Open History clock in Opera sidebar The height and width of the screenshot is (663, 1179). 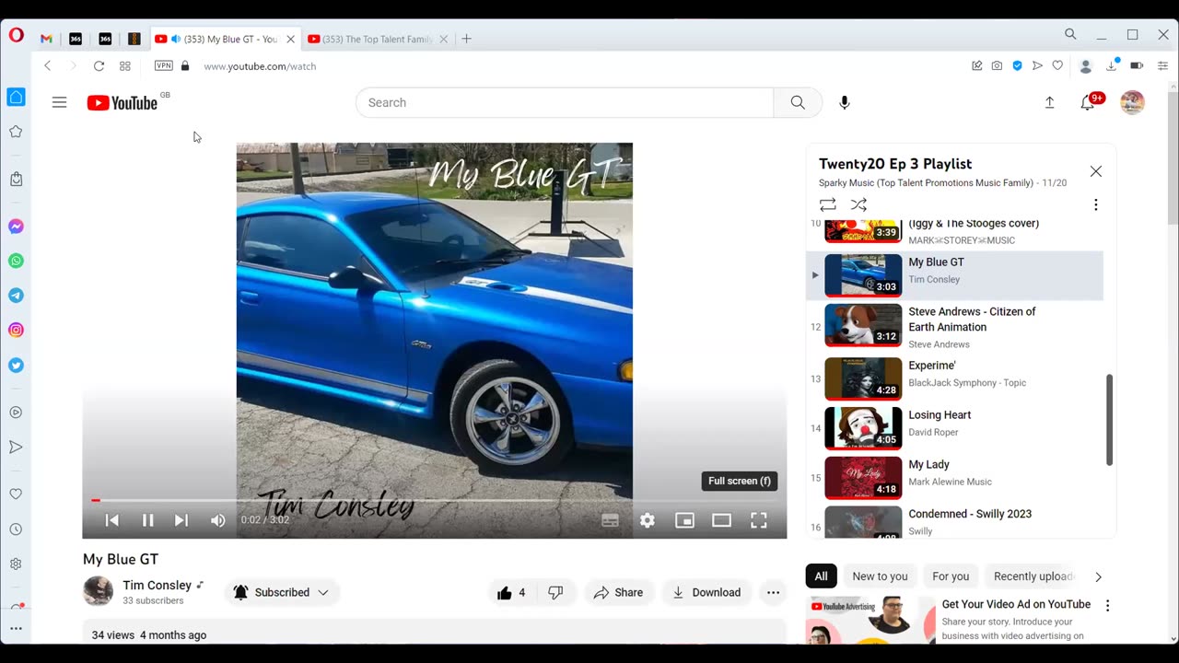(16, 529)
